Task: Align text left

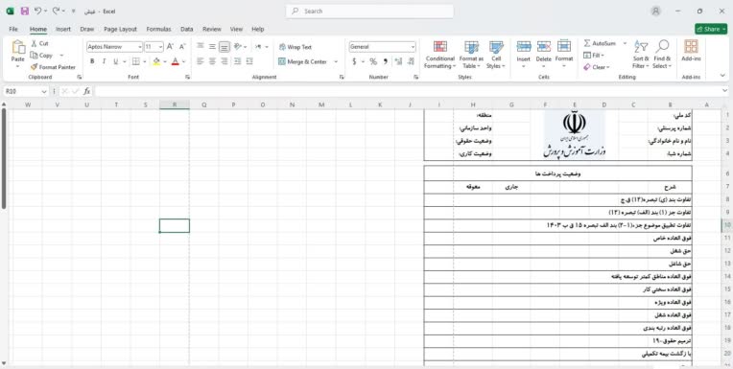Action: coord(201,61)
